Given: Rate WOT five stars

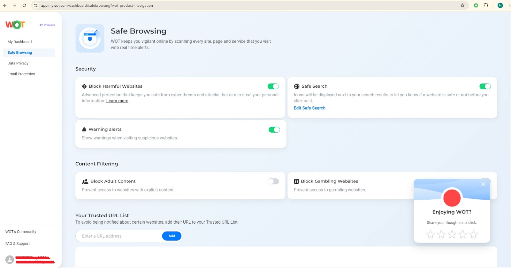Looking at the screenshot, I should pos(474,234).
